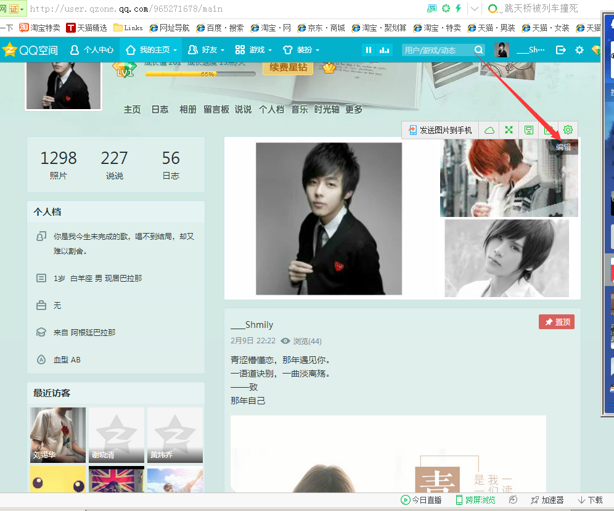Viewport: 614px width, 511px height.
Task: Click the search magnifier icon
Action: (478, 50)
